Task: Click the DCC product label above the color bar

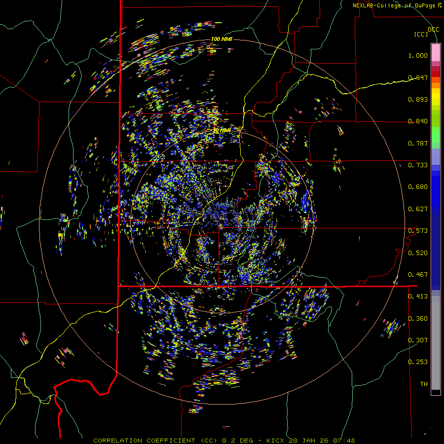Action: pos(433,30)
